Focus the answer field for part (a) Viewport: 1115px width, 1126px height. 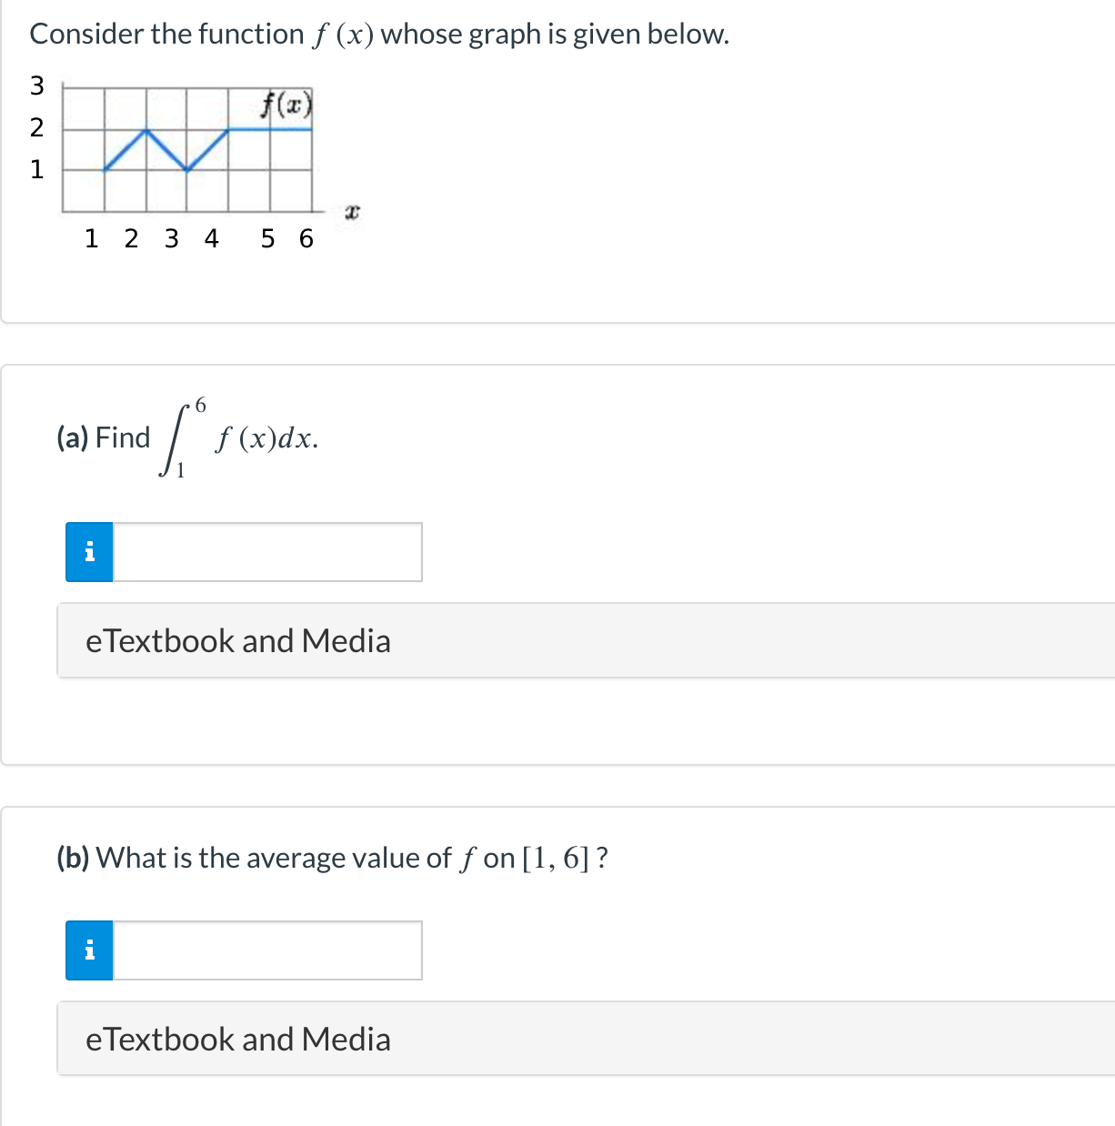coord(267,552)
